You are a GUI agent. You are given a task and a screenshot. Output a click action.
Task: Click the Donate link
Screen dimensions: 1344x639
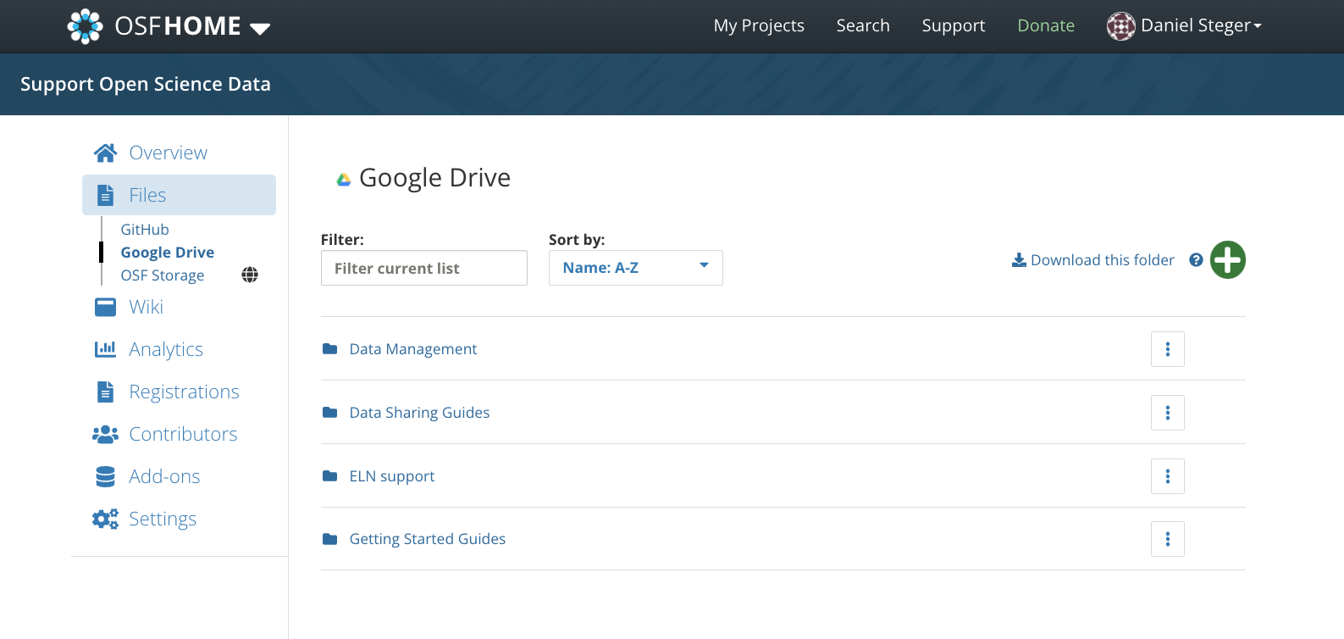pos(1046,25)
